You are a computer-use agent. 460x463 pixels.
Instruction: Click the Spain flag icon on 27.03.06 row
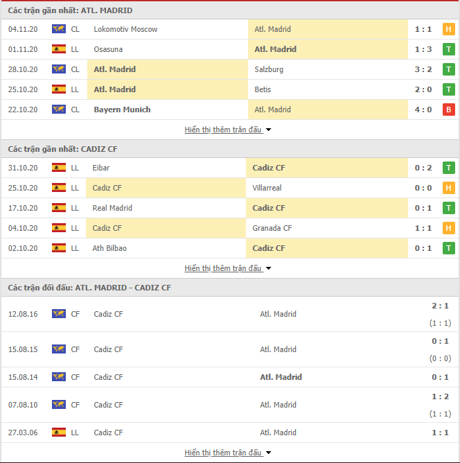pyautogui.click(x=59, y=433)
